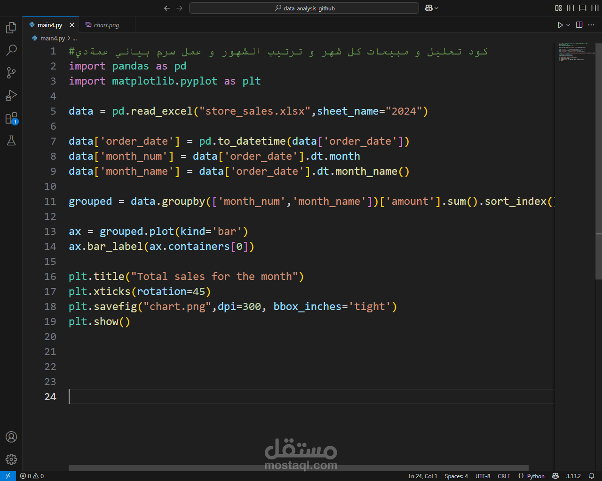The width and height of the screenshot is (602, 481).
Task: Click the vertical editor scrollbar
Action: [599, 161]
